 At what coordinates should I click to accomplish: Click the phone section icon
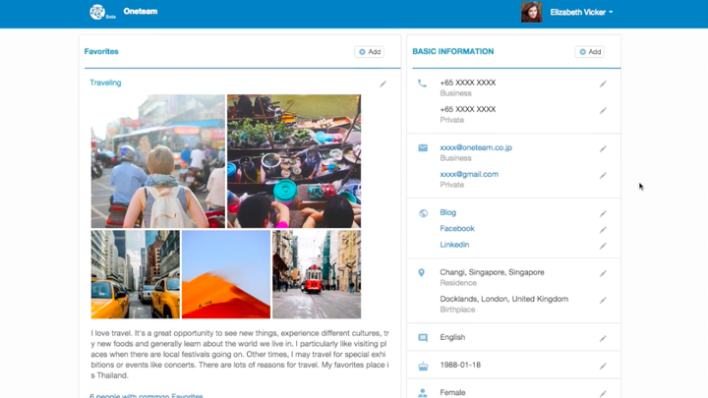pos(422,83)
